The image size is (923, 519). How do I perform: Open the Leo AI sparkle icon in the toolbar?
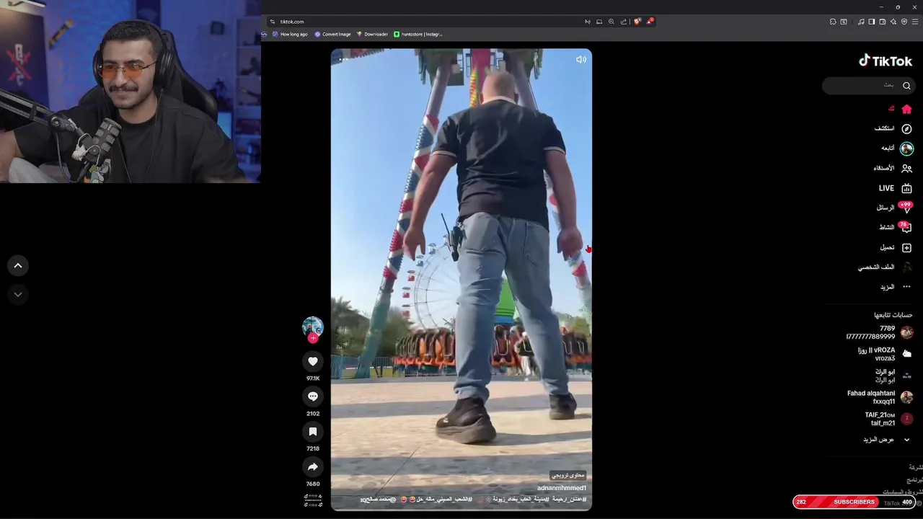coord(893,22)
